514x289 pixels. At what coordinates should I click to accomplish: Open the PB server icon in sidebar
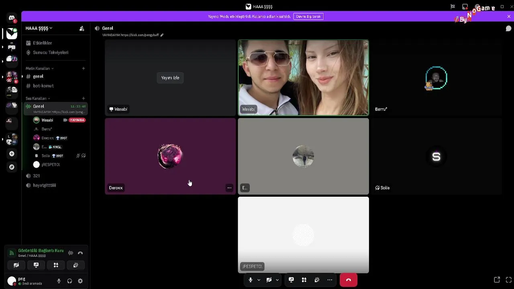[x=12, y=47]
